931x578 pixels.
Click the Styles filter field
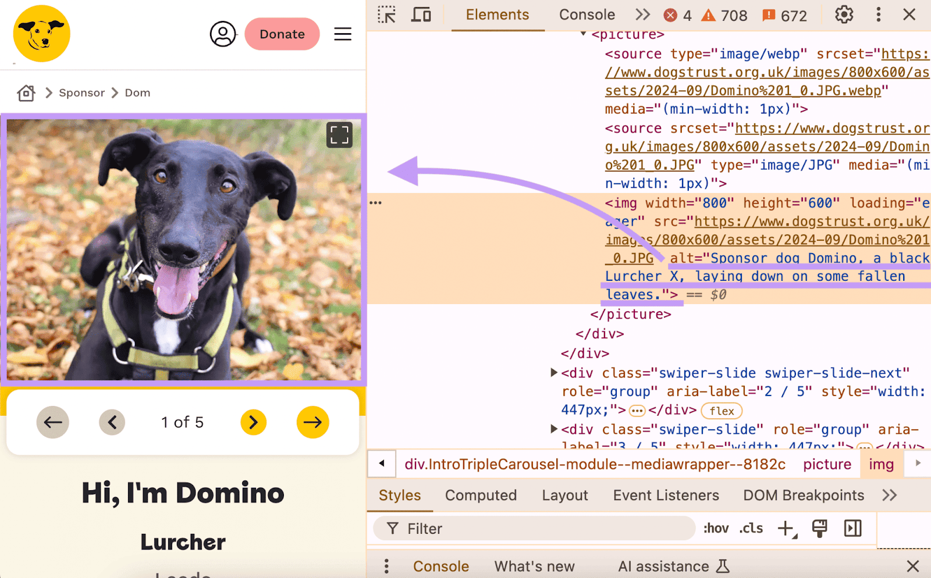click(524, 528)
